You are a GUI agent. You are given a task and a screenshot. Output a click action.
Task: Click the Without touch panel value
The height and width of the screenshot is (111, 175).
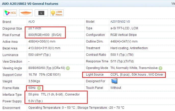tap(116, 88)
